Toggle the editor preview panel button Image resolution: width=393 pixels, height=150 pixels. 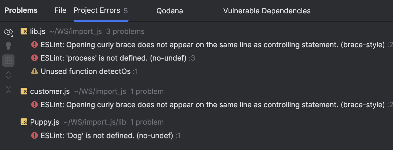(8, 61)
